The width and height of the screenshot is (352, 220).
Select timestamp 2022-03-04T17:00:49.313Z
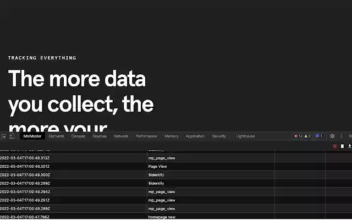(x=25, y=158)
